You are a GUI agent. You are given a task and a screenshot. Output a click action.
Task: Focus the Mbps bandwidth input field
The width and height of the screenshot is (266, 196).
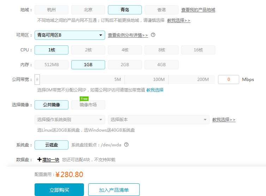coord(229,80)
